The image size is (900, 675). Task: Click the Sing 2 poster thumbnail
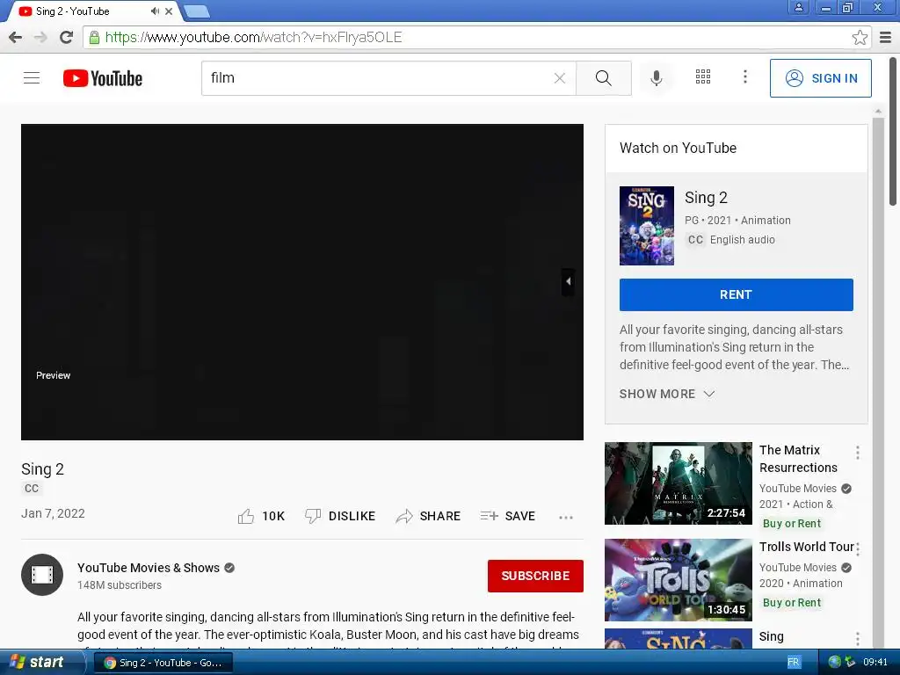click(x=647, y=226)
